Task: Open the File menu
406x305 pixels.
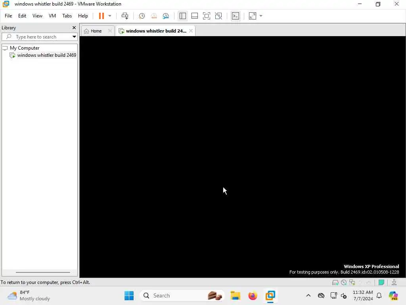Action: pyautogui.click(x=8, y=16)
